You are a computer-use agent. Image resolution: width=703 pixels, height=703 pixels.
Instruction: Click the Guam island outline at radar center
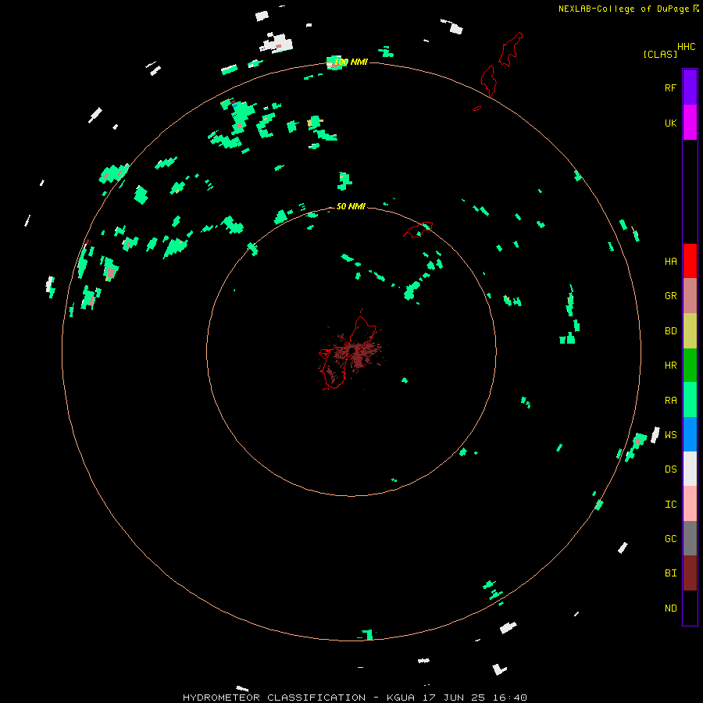tap(349, 353)
